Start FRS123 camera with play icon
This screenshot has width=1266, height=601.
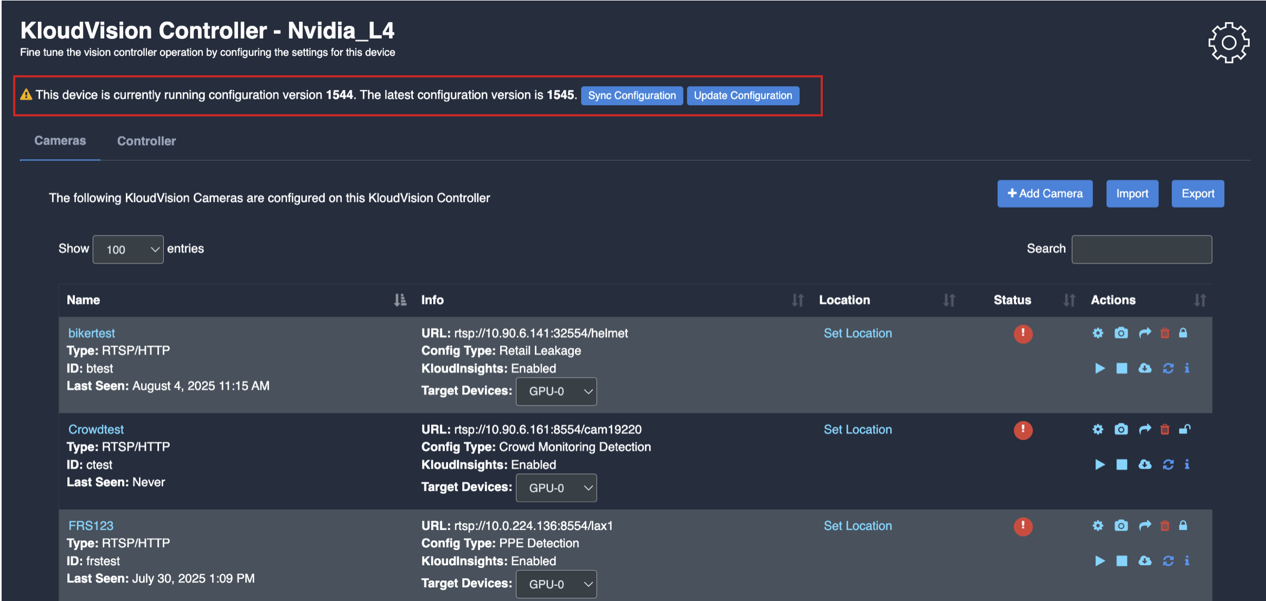pos(1099,561)
